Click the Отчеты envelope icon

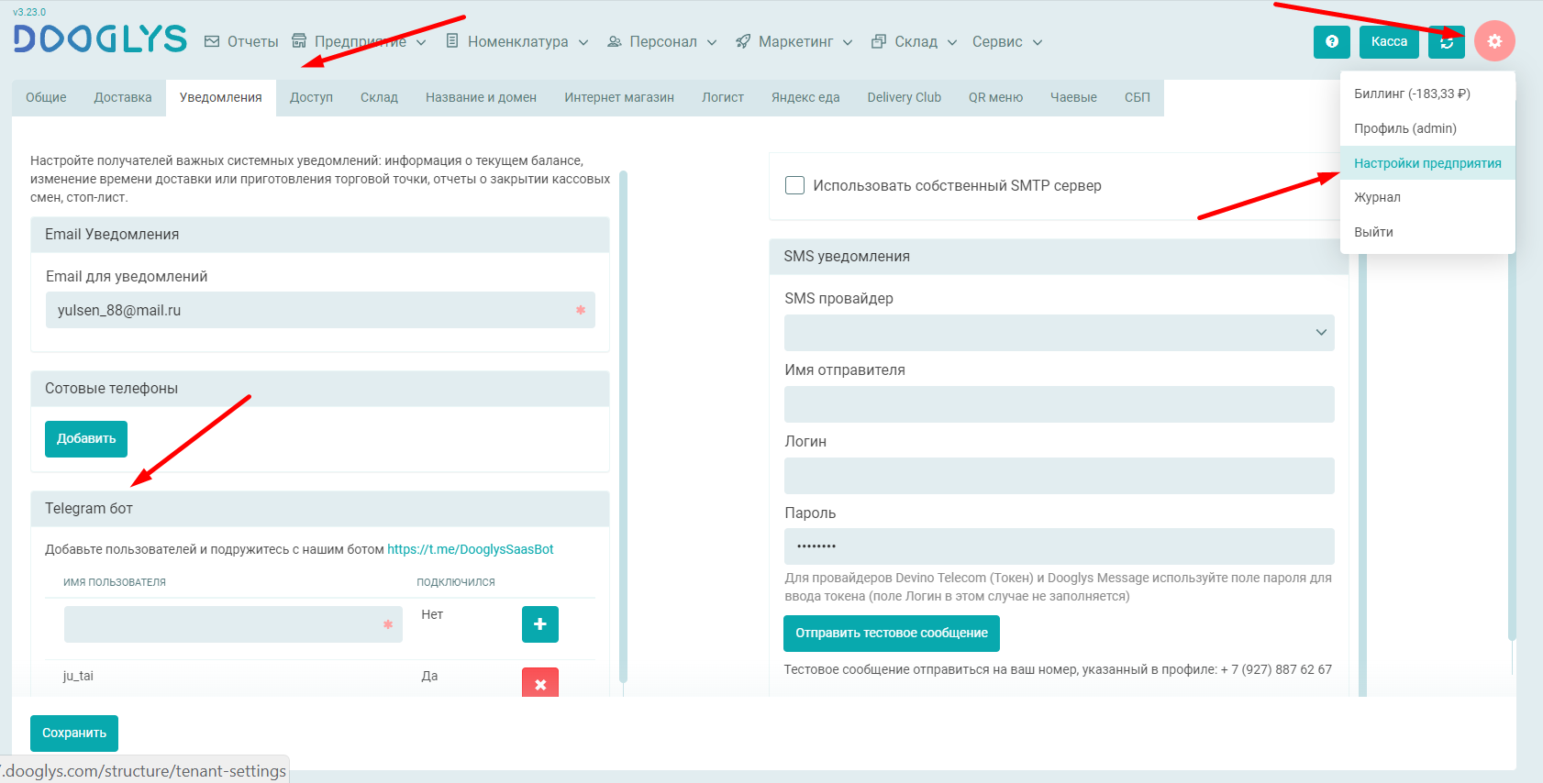point(212,41)
